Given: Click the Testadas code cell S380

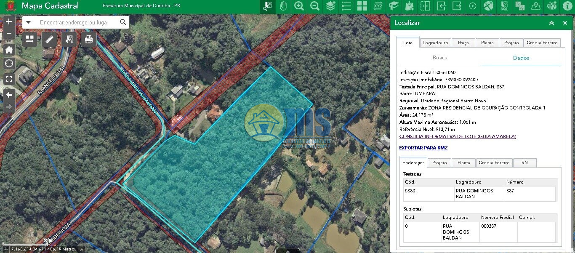Looking at the screenshot, I should click(429, 194).
